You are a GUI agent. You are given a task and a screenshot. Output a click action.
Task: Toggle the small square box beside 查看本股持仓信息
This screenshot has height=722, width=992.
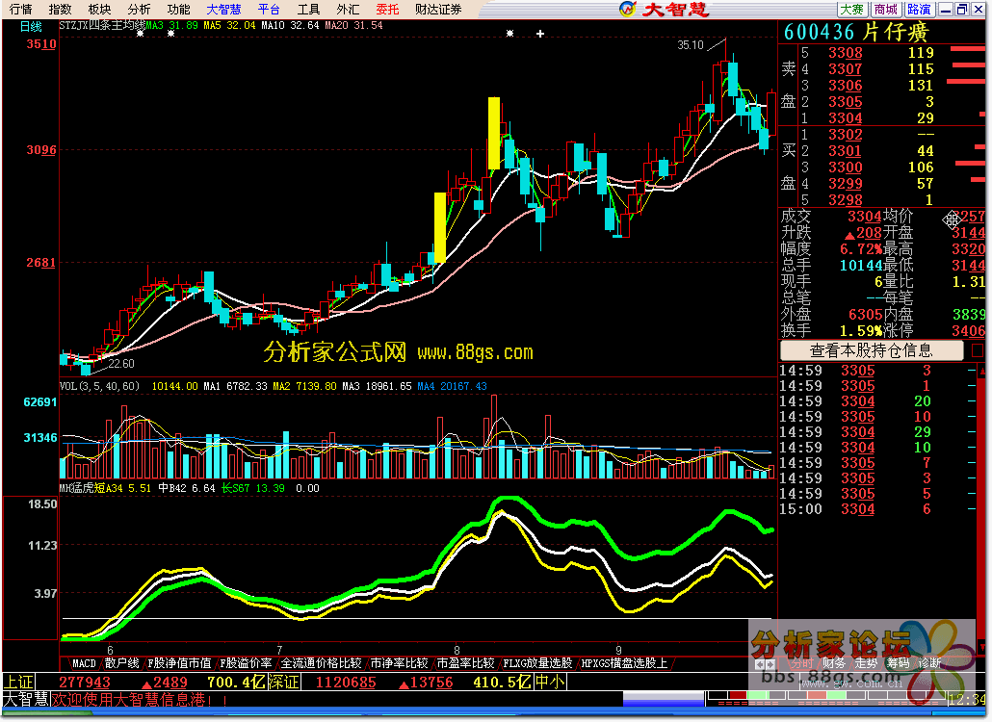click(x=978, y=350)
